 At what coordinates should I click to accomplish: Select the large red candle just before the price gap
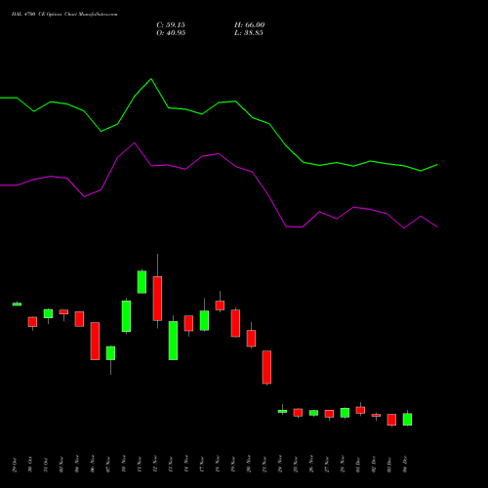[x=266, y=367]
